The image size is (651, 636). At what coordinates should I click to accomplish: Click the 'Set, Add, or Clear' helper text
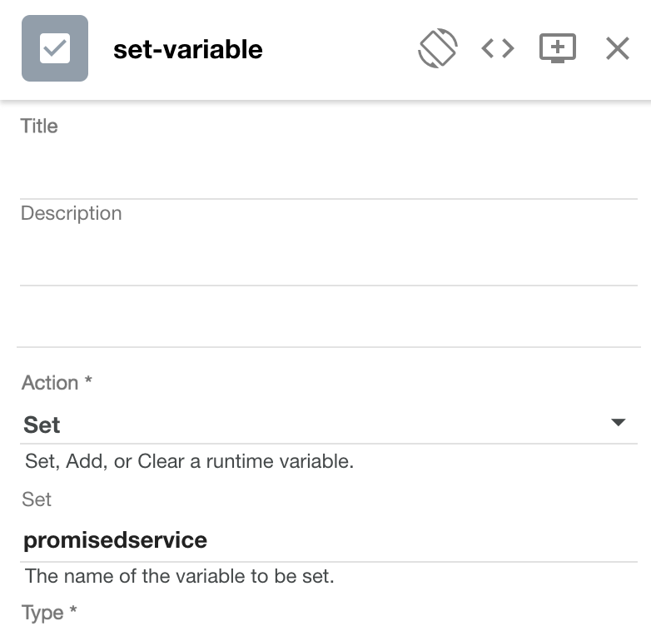point(190,461)
